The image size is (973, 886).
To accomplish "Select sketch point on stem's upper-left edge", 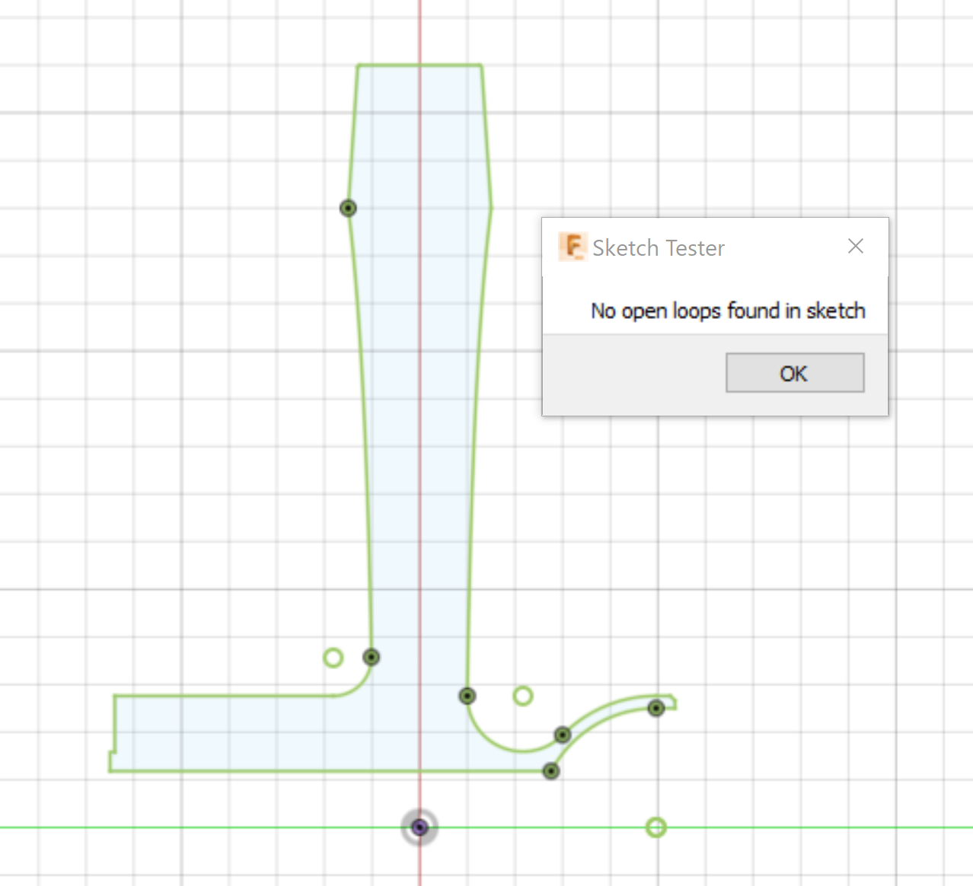I will pos(348,208).
